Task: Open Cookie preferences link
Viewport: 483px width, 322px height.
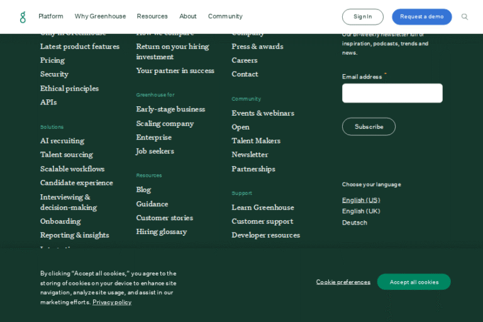Action: (x=343, y=282)
